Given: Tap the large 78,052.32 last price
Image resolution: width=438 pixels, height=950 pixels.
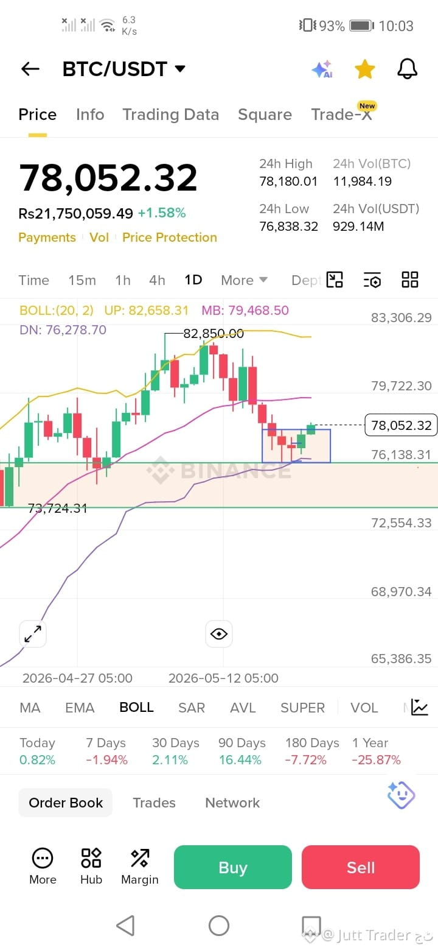Looking at the screenshot, I should [108, 178].
